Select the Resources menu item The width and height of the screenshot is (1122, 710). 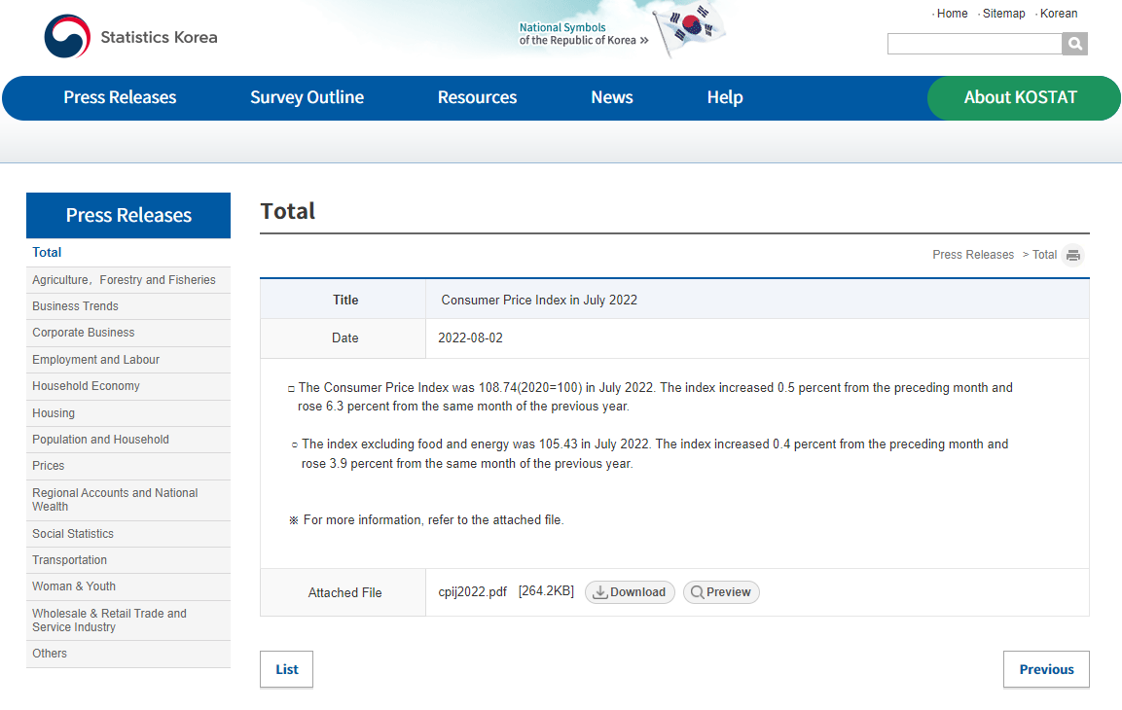477,97
